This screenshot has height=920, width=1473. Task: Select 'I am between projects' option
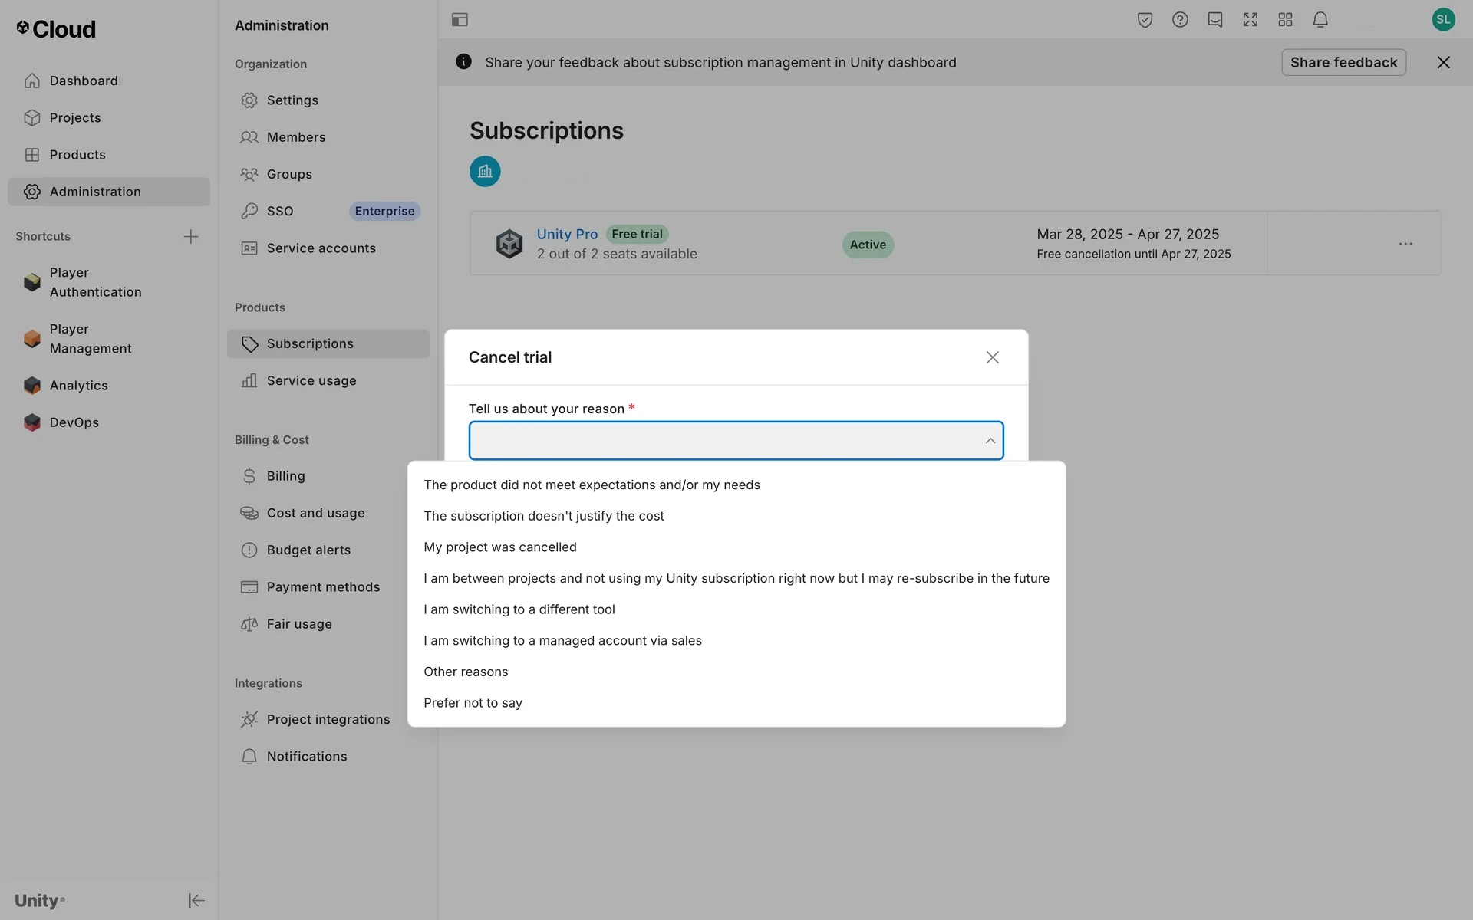tap(736, 578)
